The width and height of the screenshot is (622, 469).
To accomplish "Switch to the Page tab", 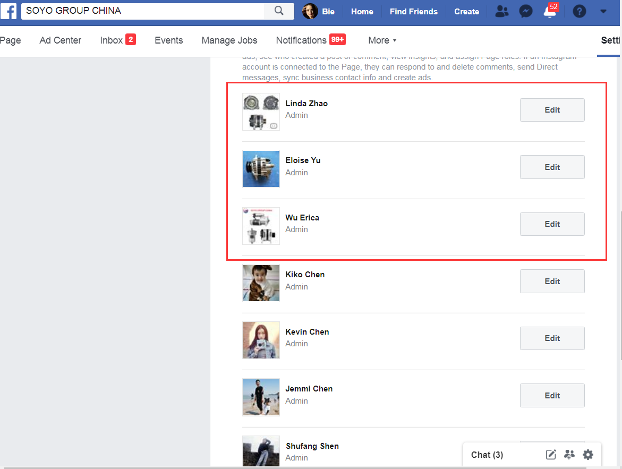I will coord(10,40).
